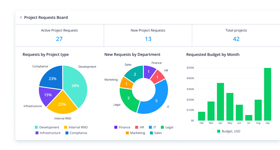Click the $100K axis label
The height and width of the screenshot is (150, 280).
coord(190,110)
